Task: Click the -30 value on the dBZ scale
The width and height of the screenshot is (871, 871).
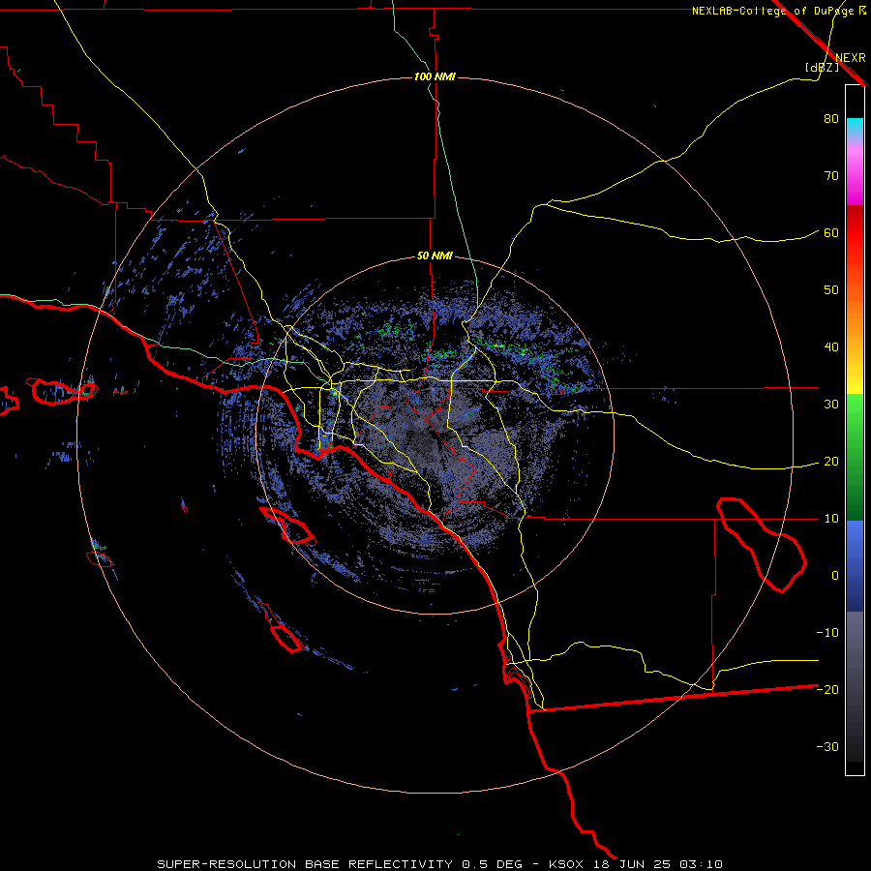Action: 827,746
